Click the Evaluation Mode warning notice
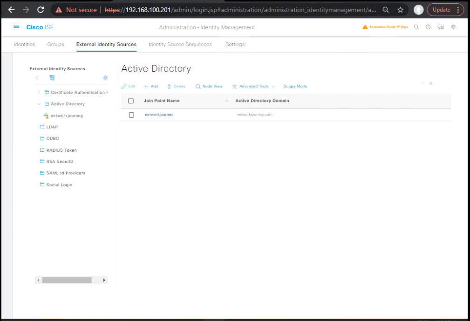The height and width of the screenshot is (321, 470). click(x=385, y=27)
